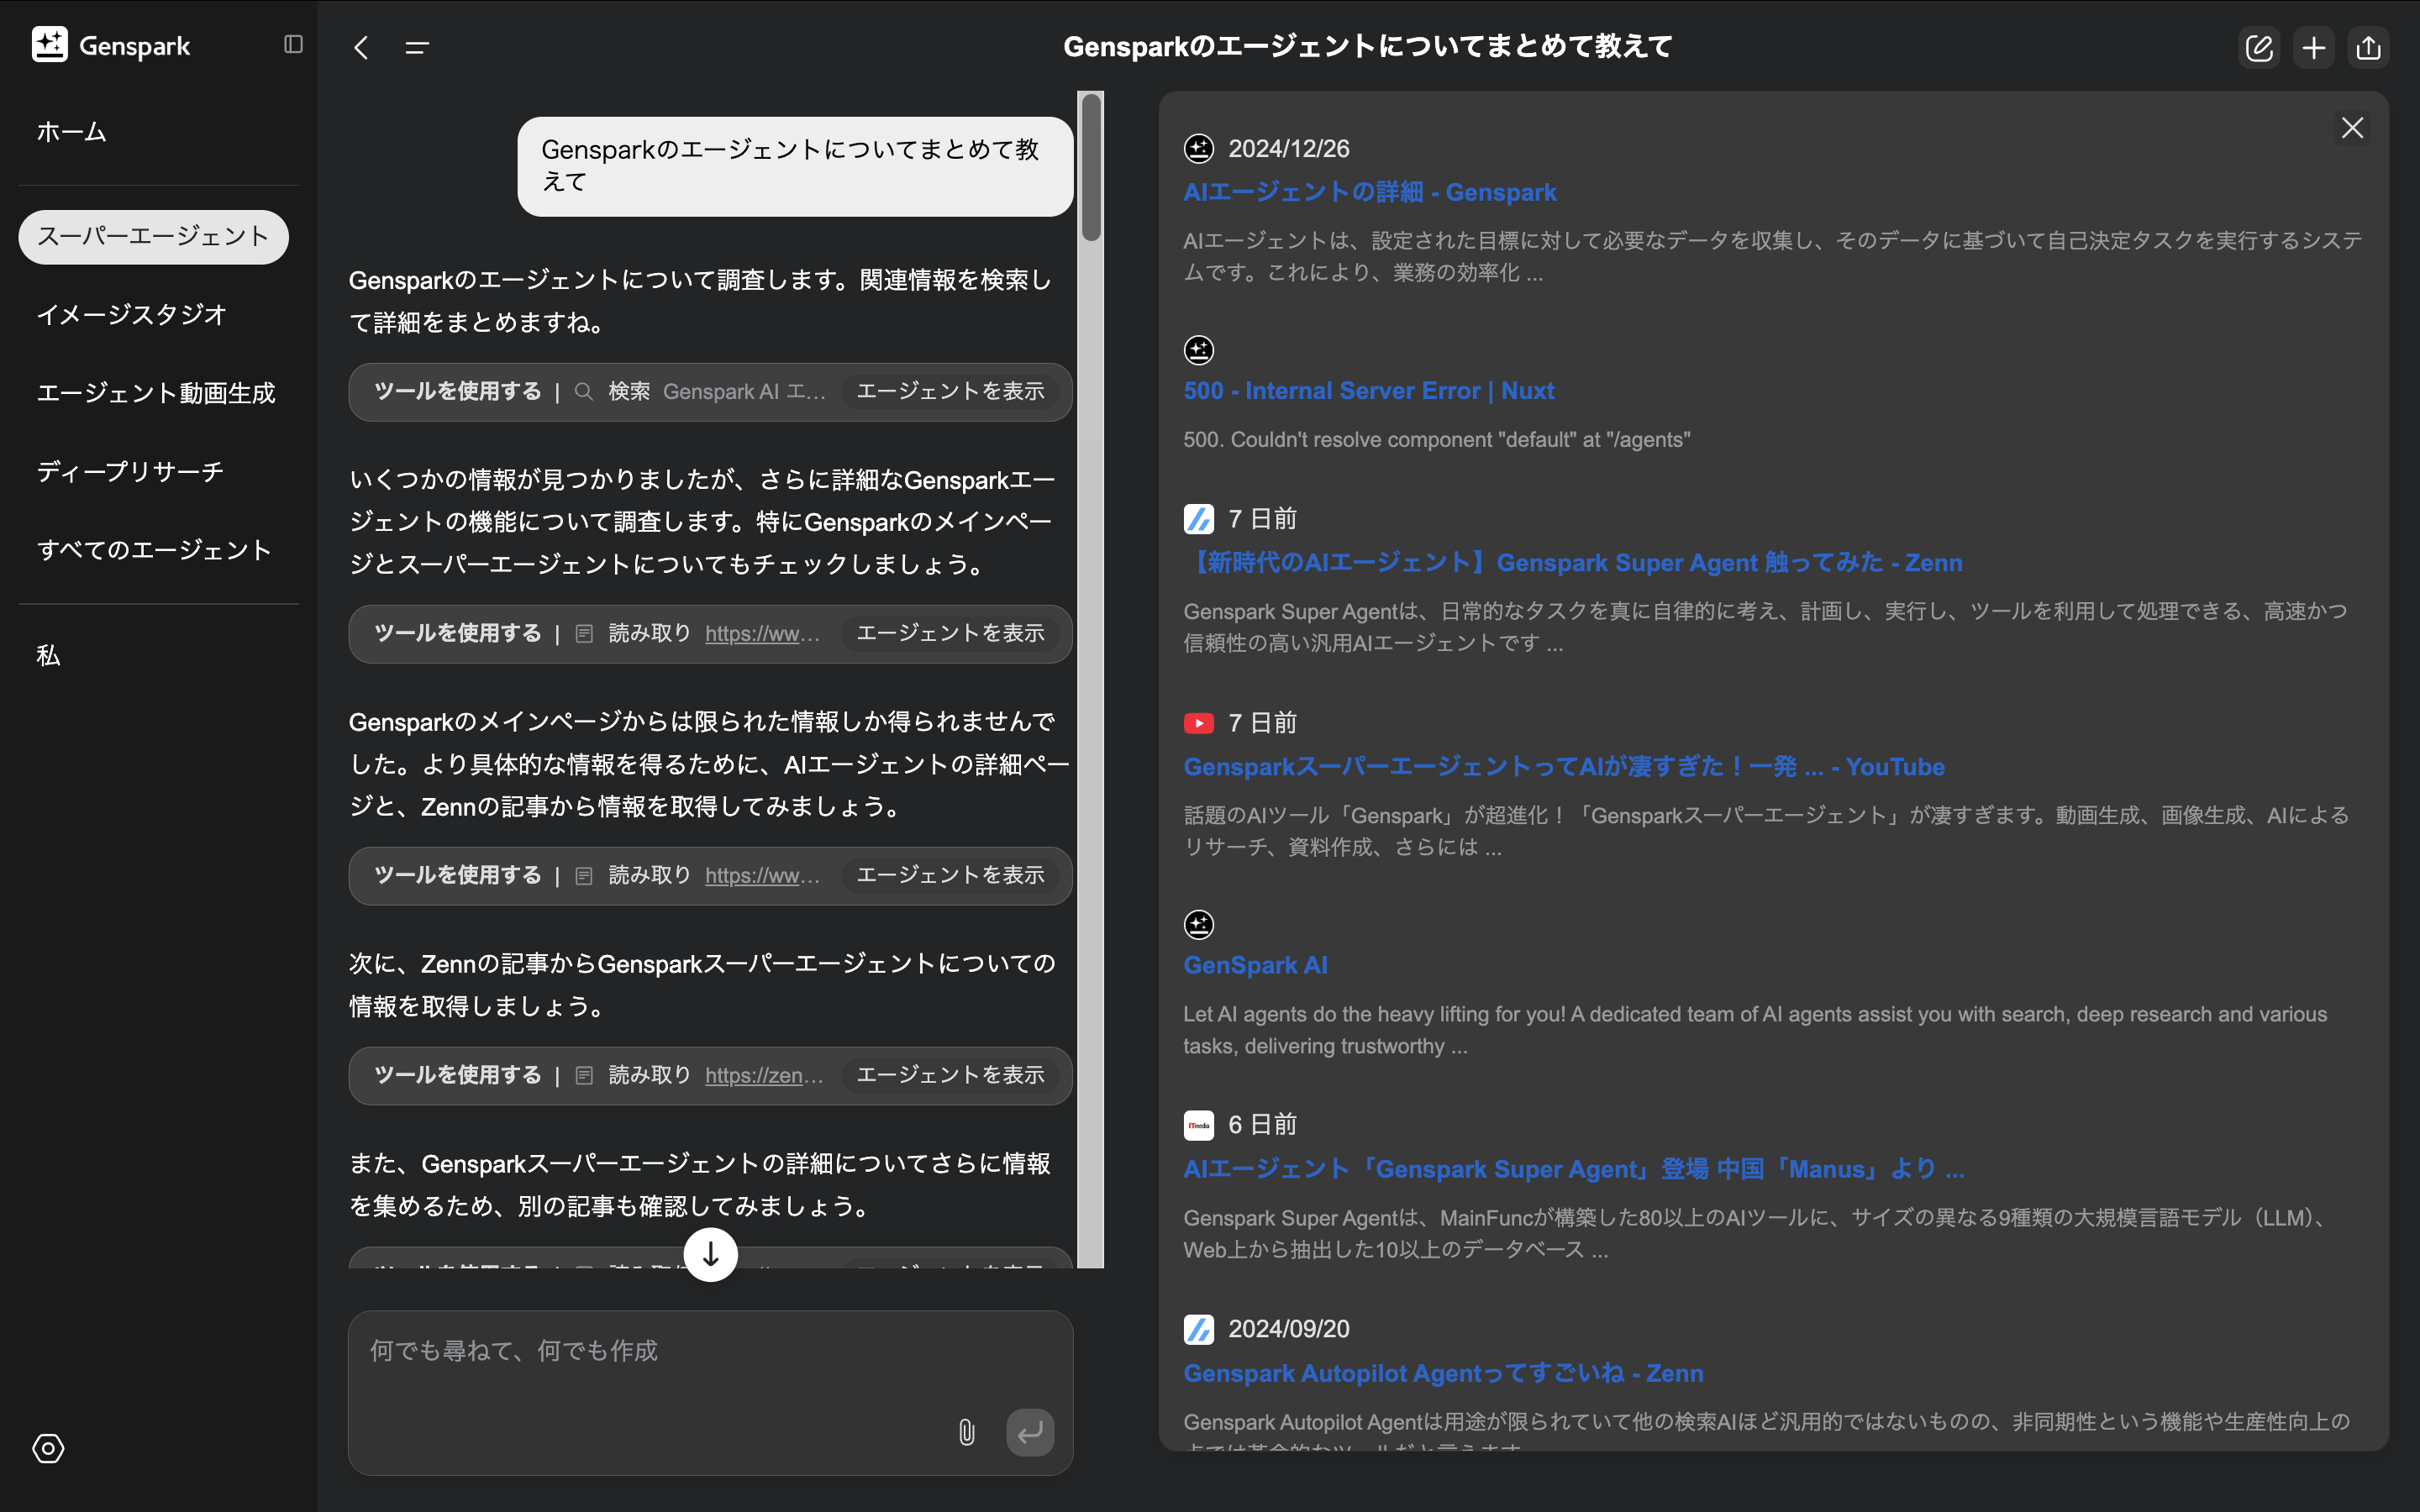Image resolution: width=2420 pixels, height=1512 pixels.
Task: Open the conversation list menu icon
Action: tap(417, 47)
